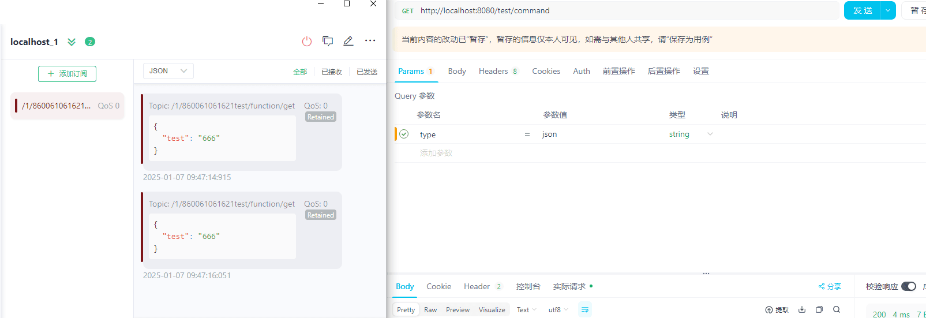
Task: Show all messages filter
Action: pos(300,72)
